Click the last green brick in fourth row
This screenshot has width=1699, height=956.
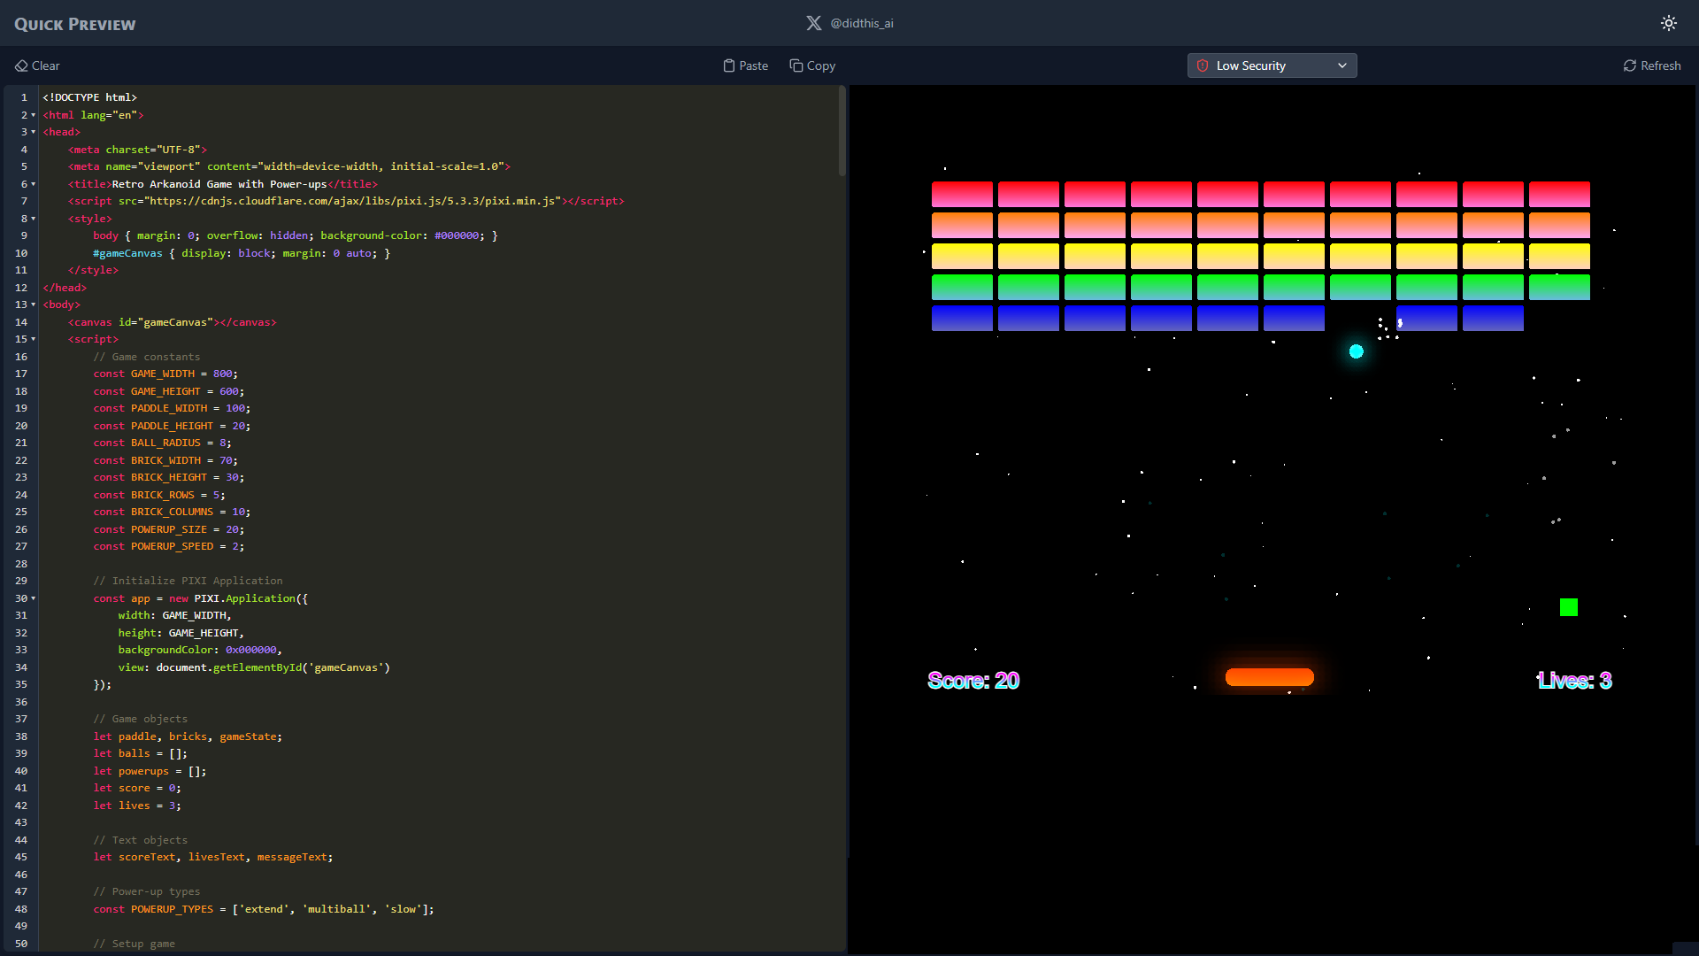click(1559, 287)
